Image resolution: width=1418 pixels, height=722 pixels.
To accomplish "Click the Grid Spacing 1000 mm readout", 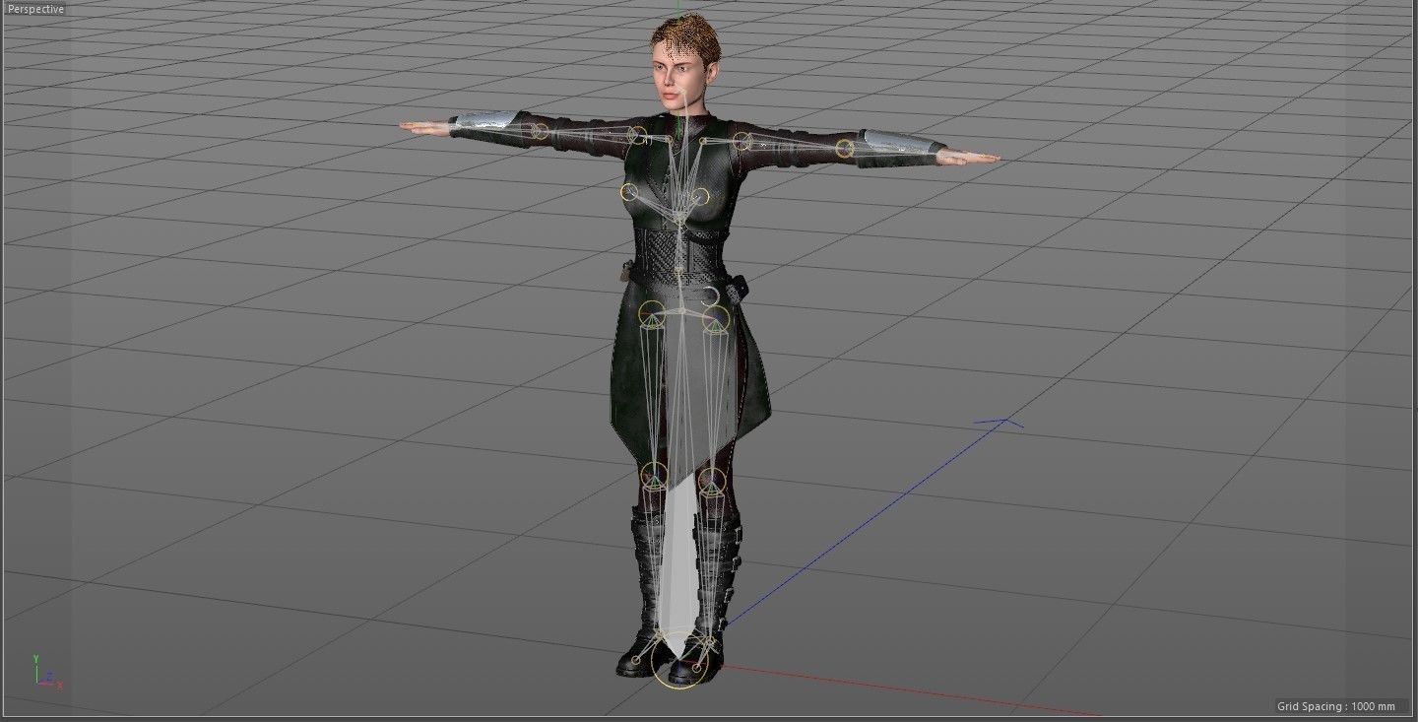I will (1335, 706).
